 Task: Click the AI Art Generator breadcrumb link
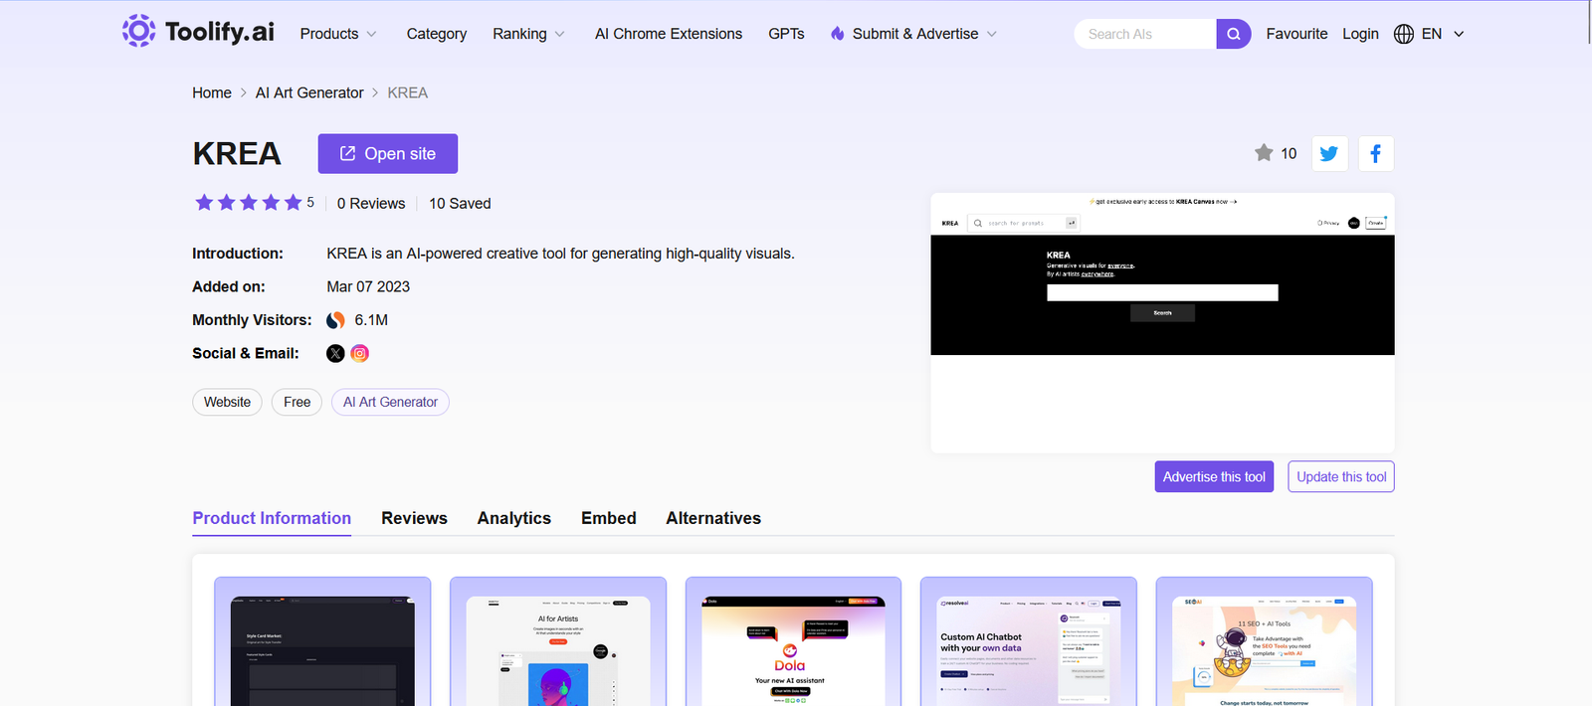(x=309, y=92)
